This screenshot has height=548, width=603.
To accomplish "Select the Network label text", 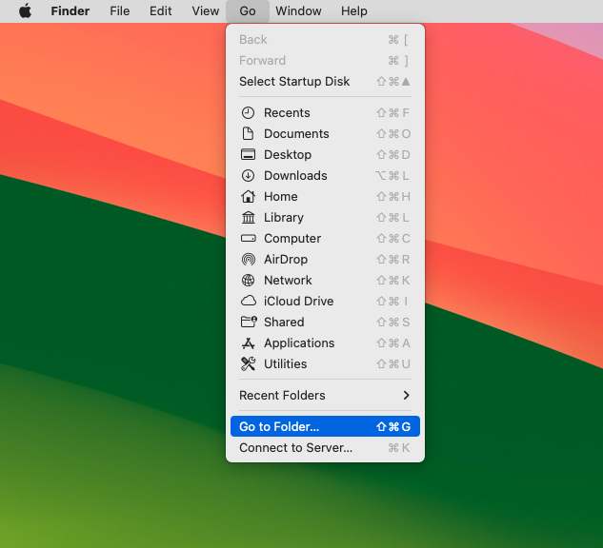I will pyautogui.click(x=288, y=280).
